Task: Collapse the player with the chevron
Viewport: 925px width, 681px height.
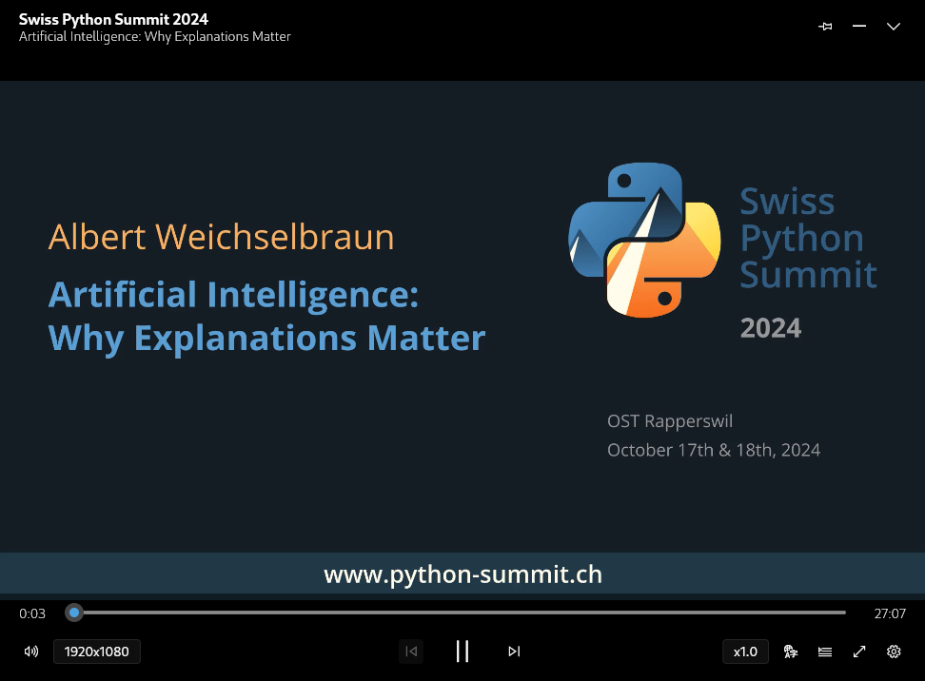Action: click(894, 26)
